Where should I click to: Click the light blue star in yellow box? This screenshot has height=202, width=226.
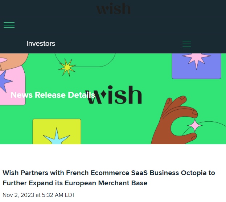[57, 136]
